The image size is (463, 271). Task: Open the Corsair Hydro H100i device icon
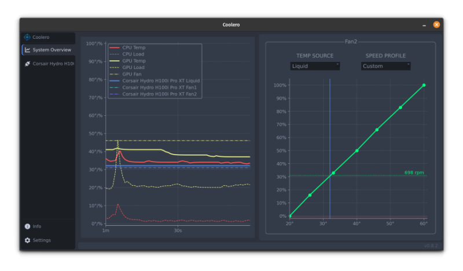click(27, 64)
